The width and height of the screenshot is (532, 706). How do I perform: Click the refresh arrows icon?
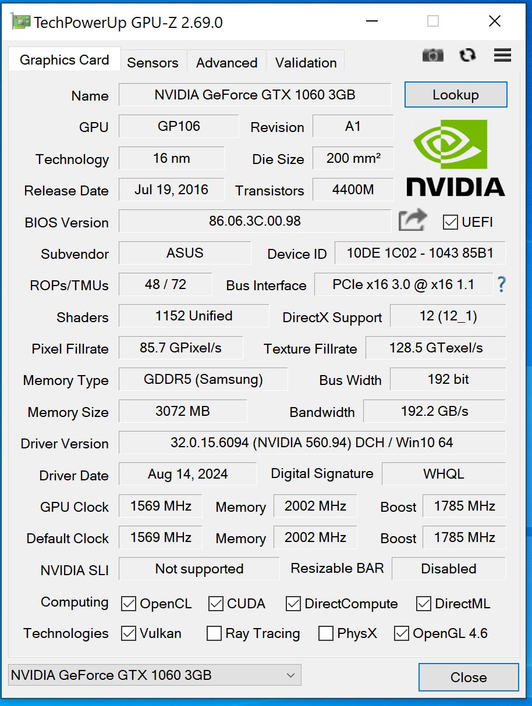[467, 55]
